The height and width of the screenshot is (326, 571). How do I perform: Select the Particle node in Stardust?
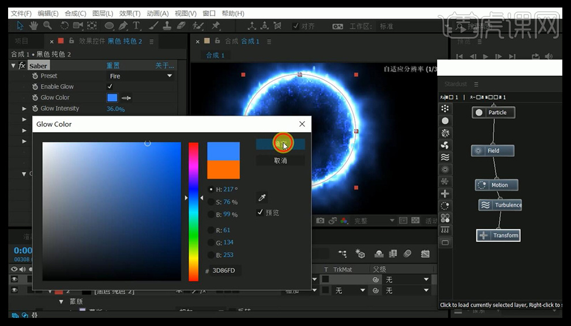coord(493,113)
